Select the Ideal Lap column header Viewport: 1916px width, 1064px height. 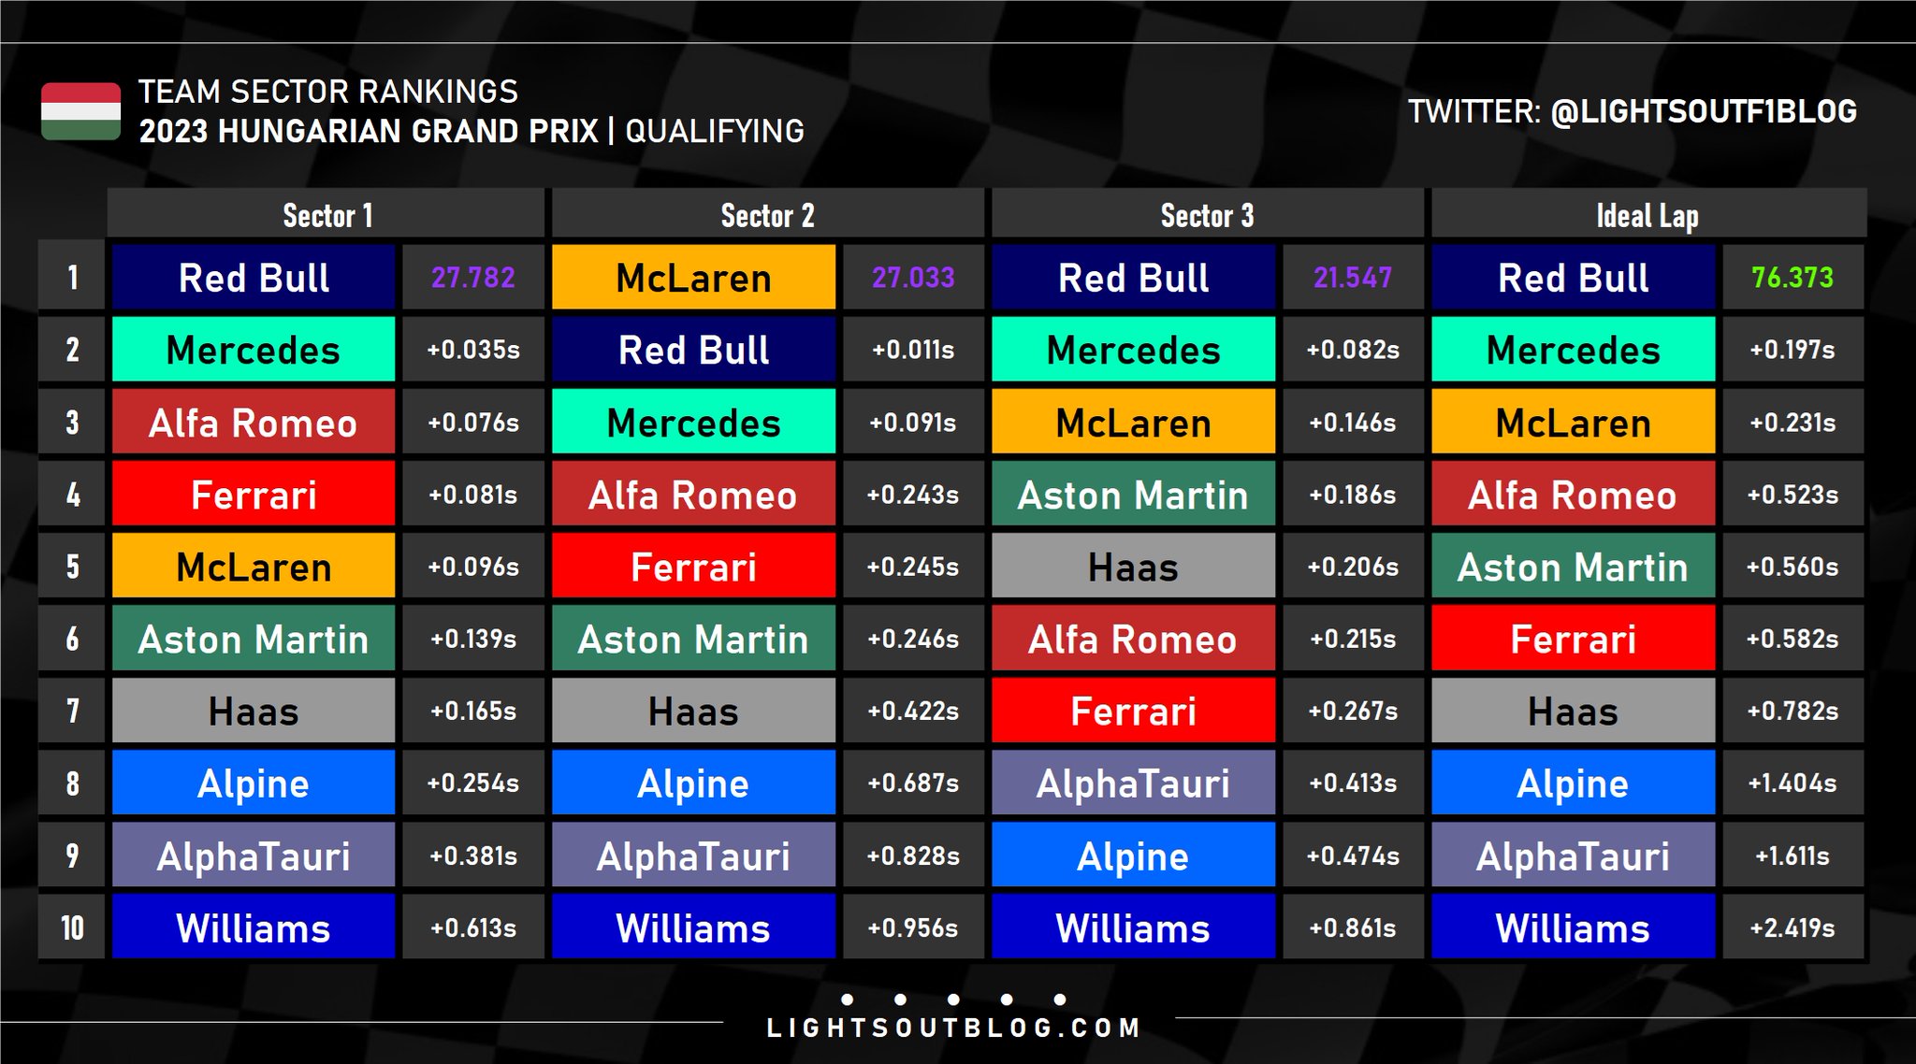pos(1647,215)
